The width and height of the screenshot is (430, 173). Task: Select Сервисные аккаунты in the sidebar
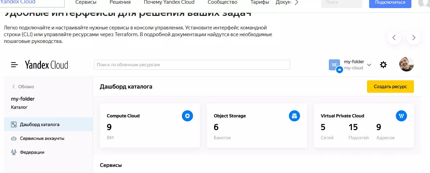(x=48, y=138)
